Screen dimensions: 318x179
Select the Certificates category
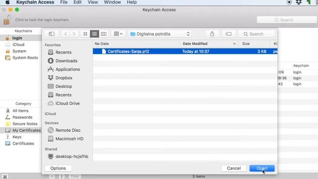pyautogui.click(x=23, y=143)
